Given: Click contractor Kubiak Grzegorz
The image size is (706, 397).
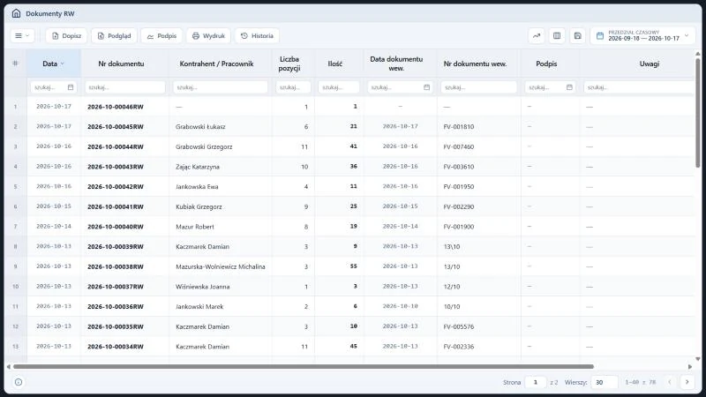Looking at the screenshot, I should 199,206.
